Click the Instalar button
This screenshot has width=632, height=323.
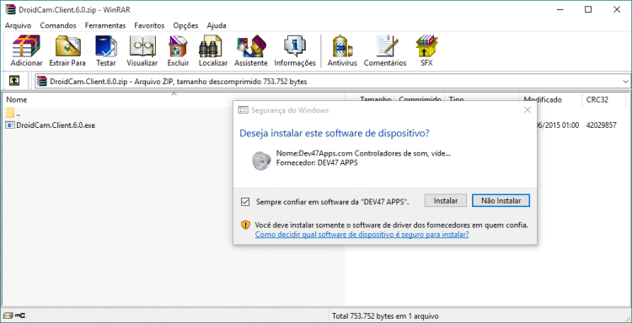tap(446, 201)
